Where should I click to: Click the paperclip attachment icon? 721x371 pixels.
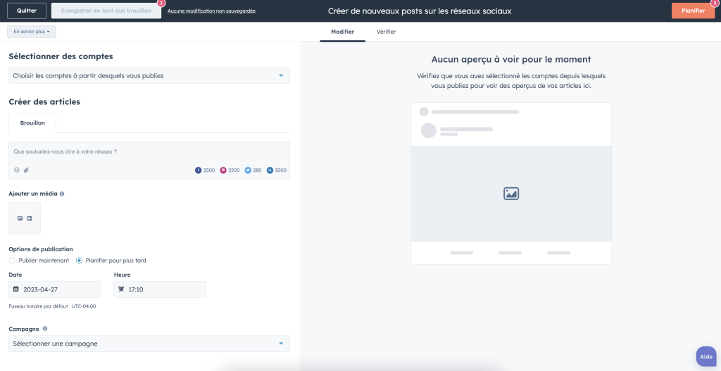pyautogui.click(x=26, y=170)
